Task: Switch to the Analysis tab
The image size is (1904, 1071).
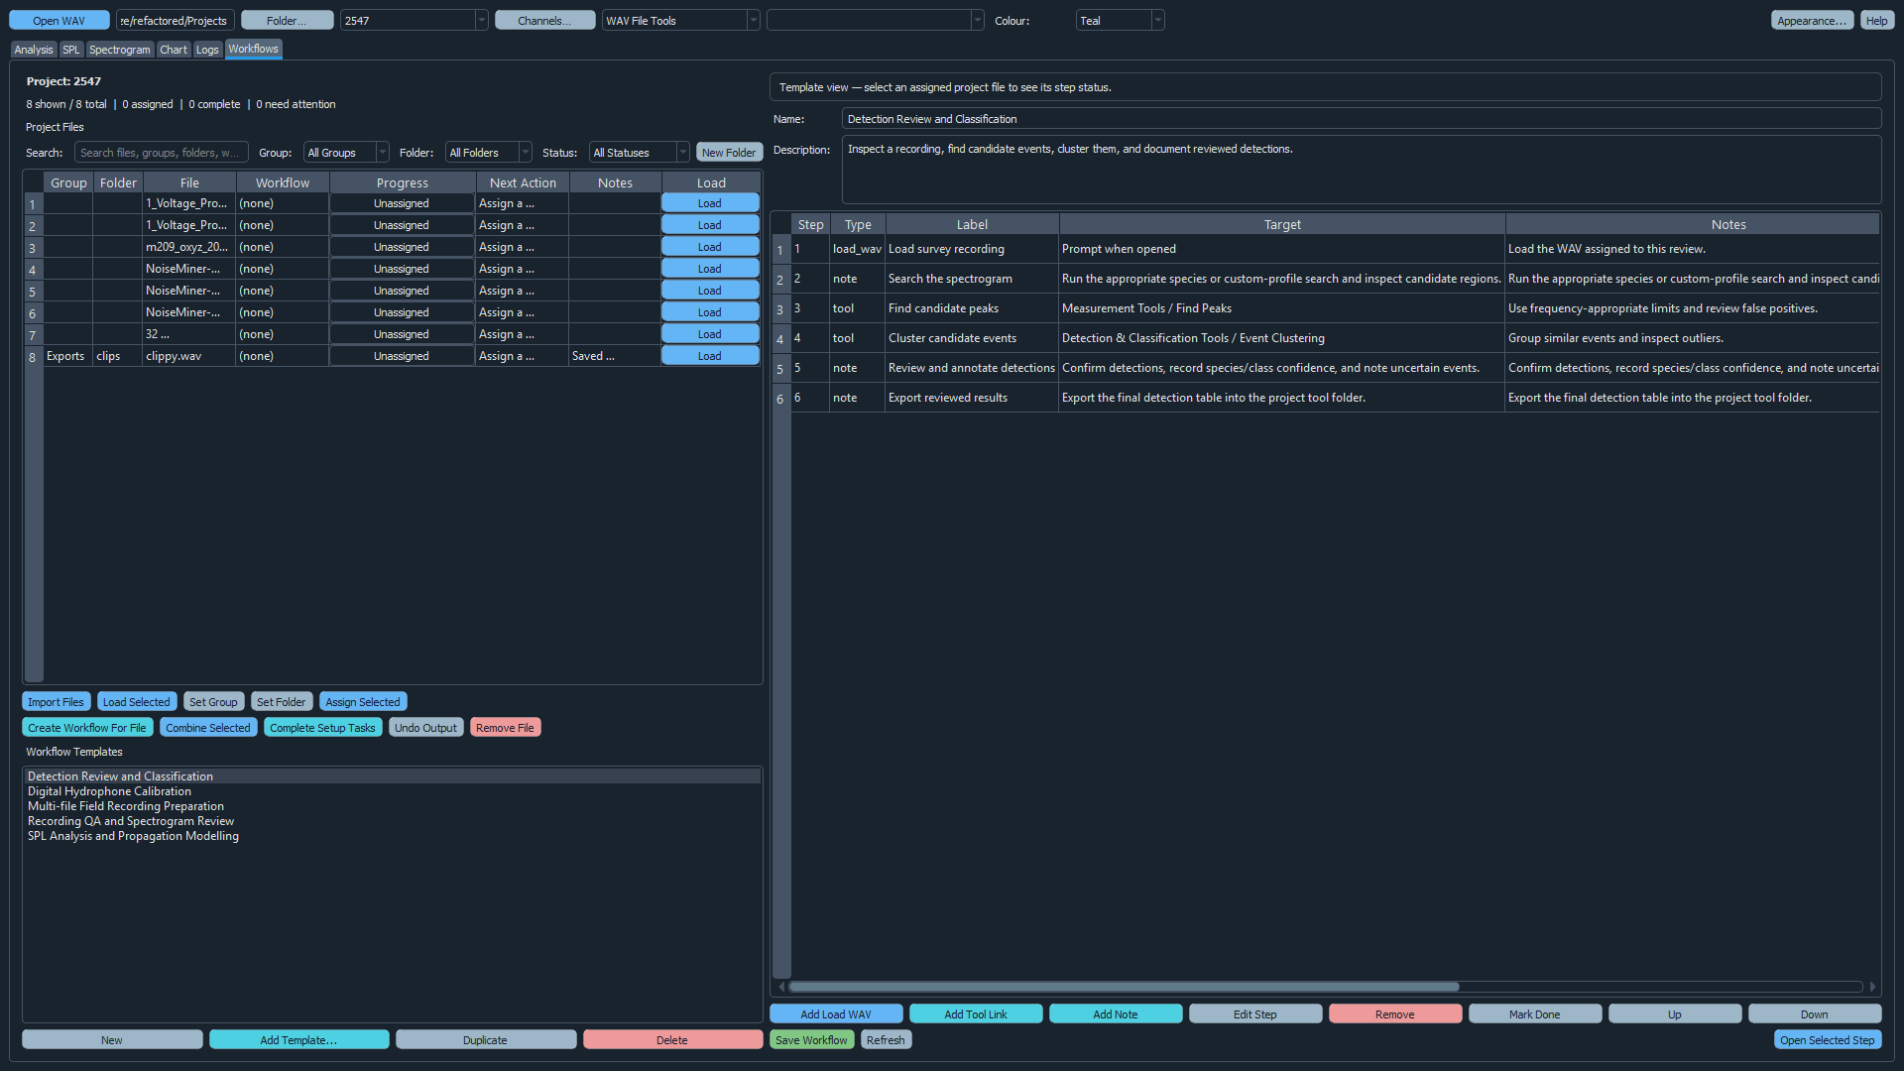Action: tap(34, 50)
